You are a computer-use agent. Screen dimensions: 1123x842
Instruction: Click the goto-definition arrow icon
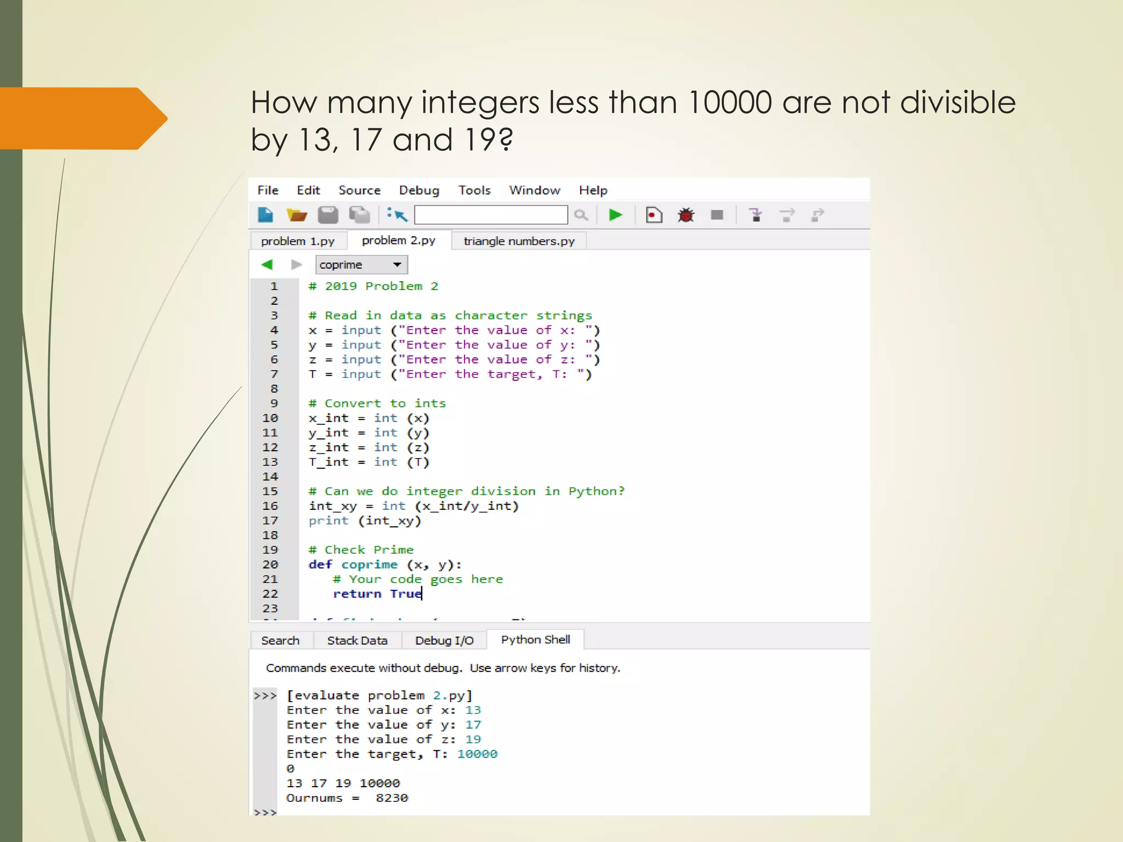397,215
